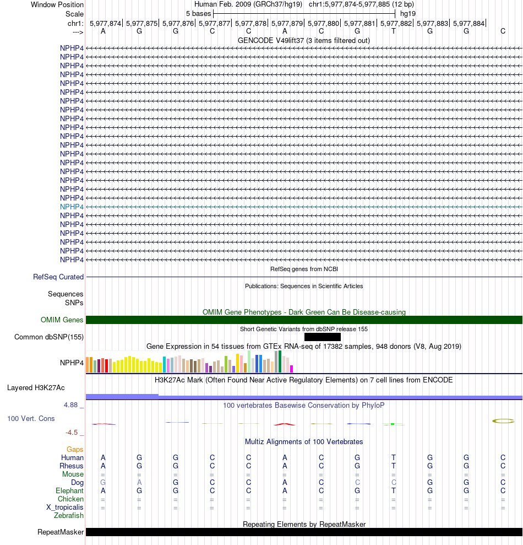Click the black RepeatMasker bar
The image size is (523, 545).
[304, 532]
